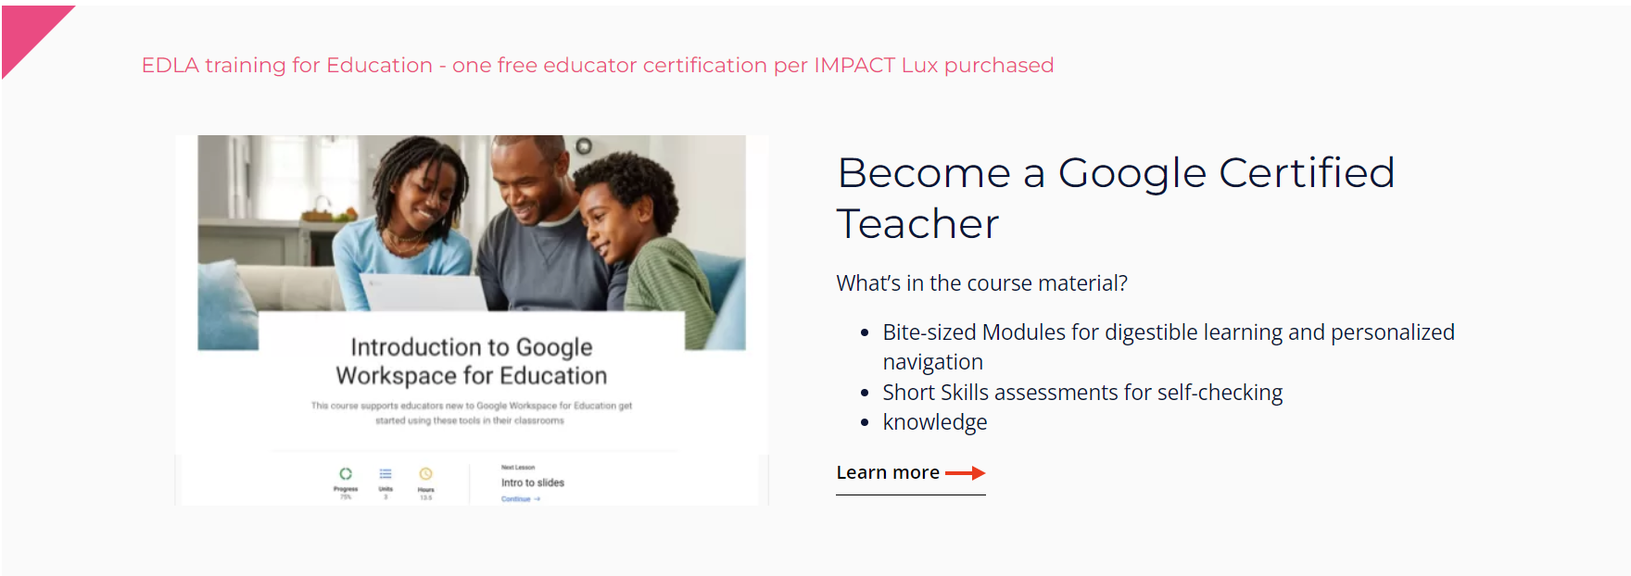Click the Bite-sized Modules bullet point
The image size is (1631, 576).
pos(1169,346)
